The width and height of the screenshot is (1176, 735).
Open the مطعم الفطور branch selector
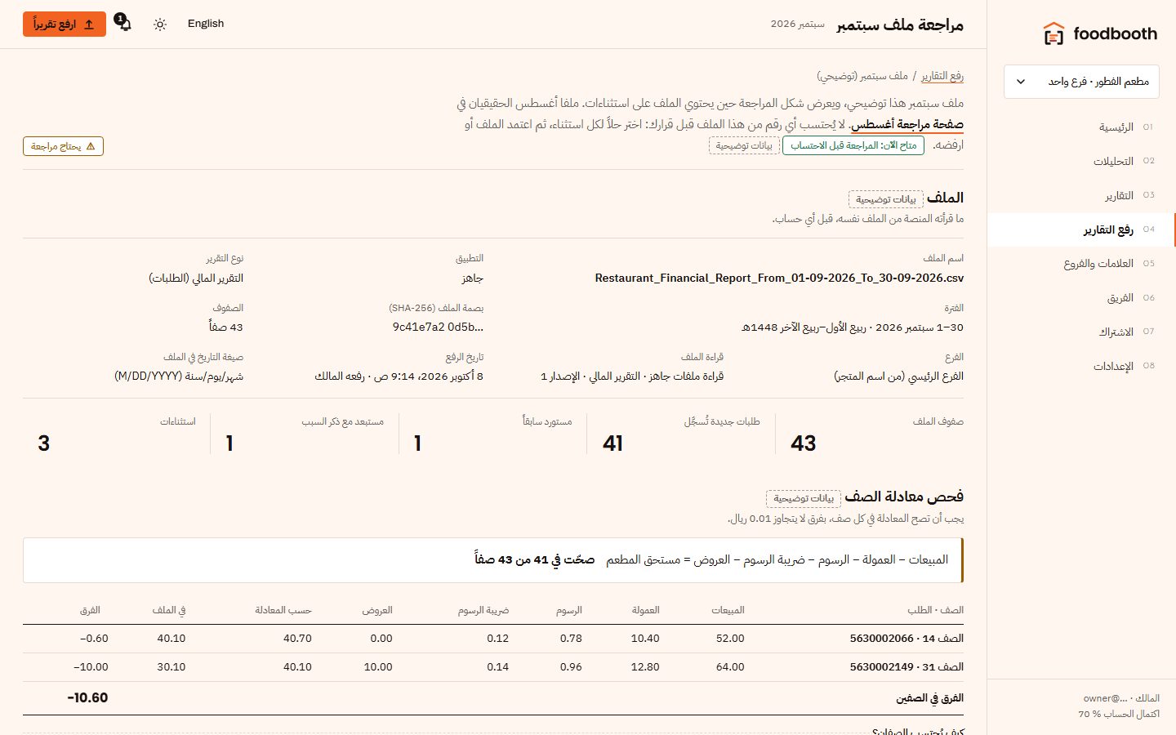[x=1081, y=82]
